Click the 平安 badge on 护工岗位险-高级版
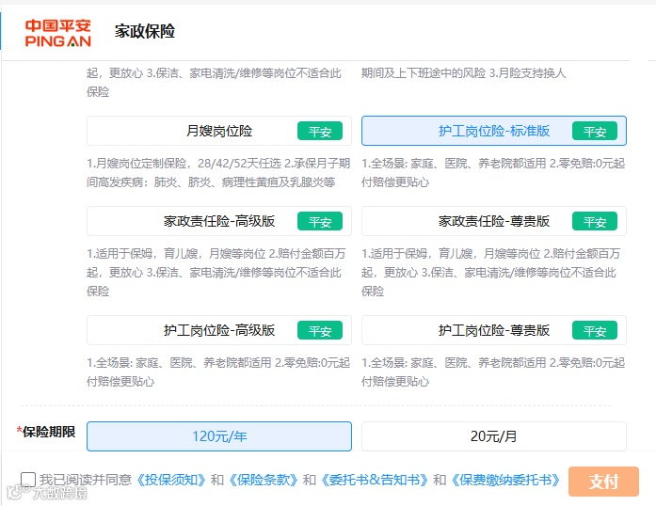This screenshot has height=506, width=656. (320, 330)
